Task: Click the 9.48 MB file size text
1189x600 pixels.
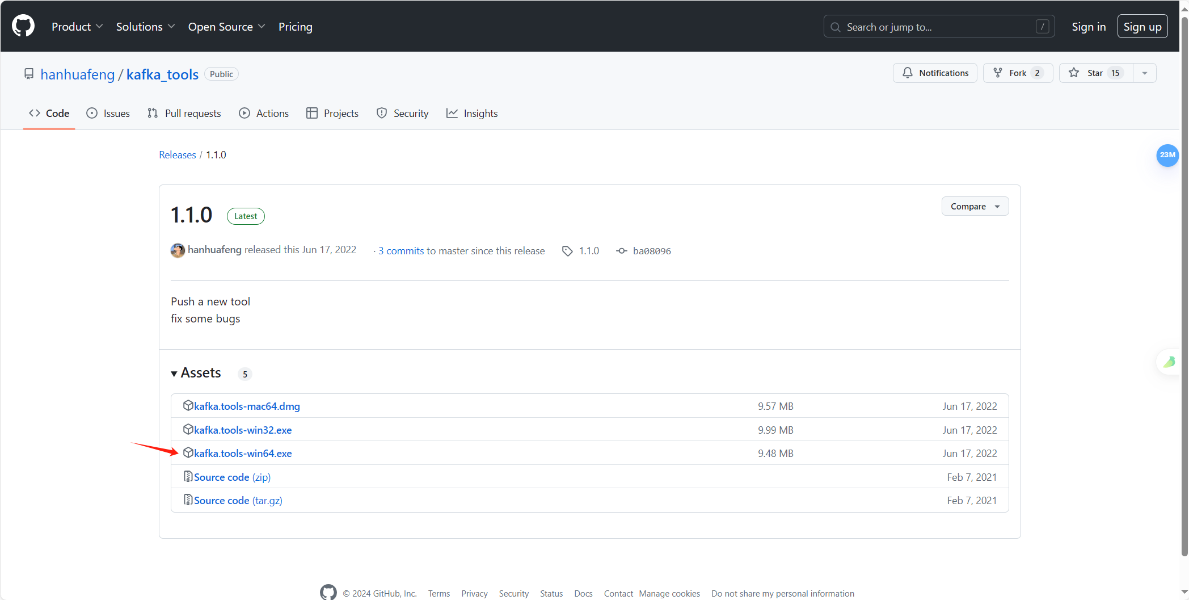Action: pyautogui.click(x=775, y=454)
